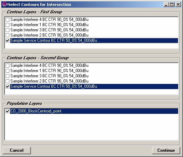Uncheck Sample Service Contour in First Group
The width and height of the screenshot is (183, 157).
(8, 40)
